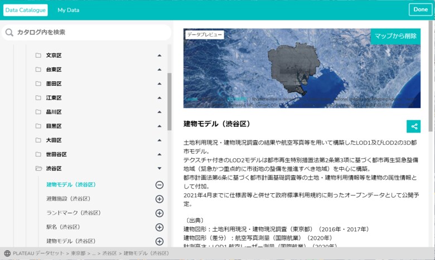Click the open folder icon beside 渋谷区 in tree
Screen dimensions: 435x260
pos(38,168)
